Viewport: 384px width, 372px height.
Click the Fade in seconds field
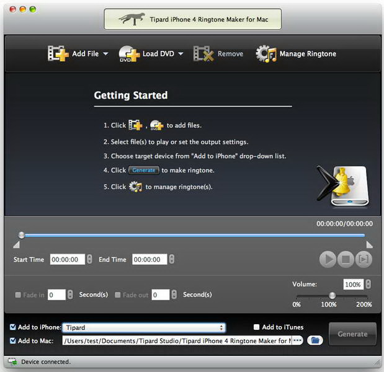coord(56,294)
